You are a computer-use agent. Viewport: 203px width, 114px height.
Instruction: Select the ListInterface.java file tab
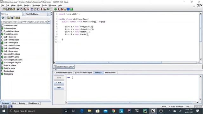(x=64, y=67)
